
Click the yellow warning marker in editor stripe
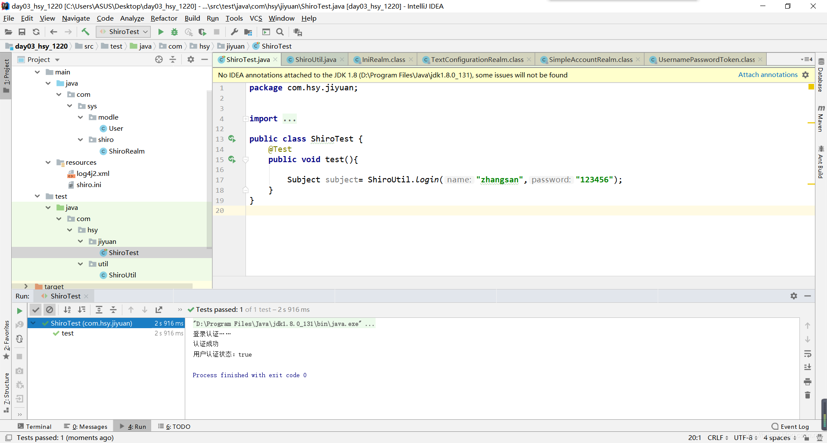point(811,87)
